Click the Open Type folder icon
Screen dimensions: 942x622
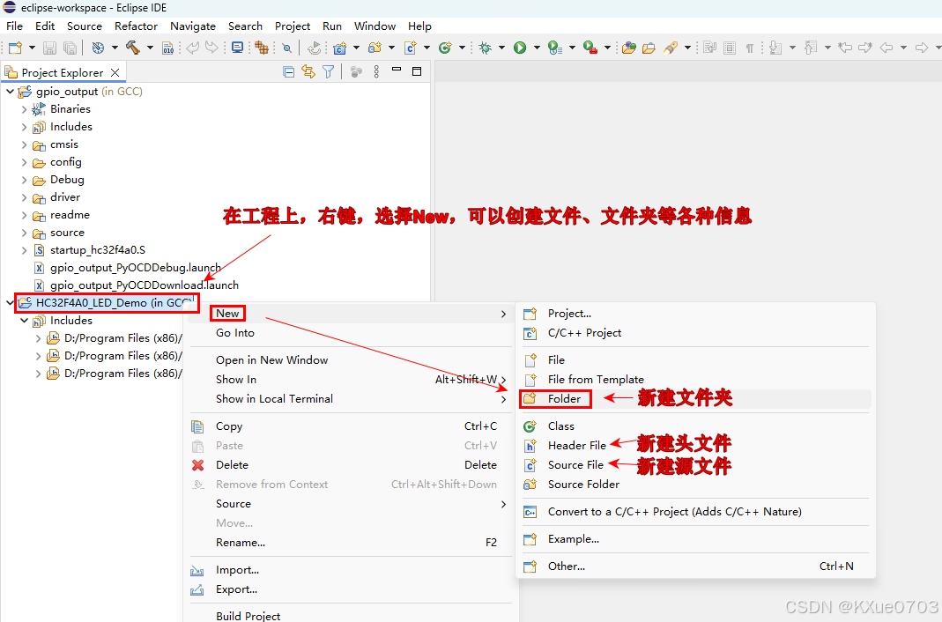pyautogui.click(x=629, y=48)
